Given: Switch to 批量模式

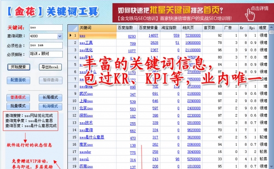Looking at the screenshot, I should pyautogui.click(x=18, y=106).
